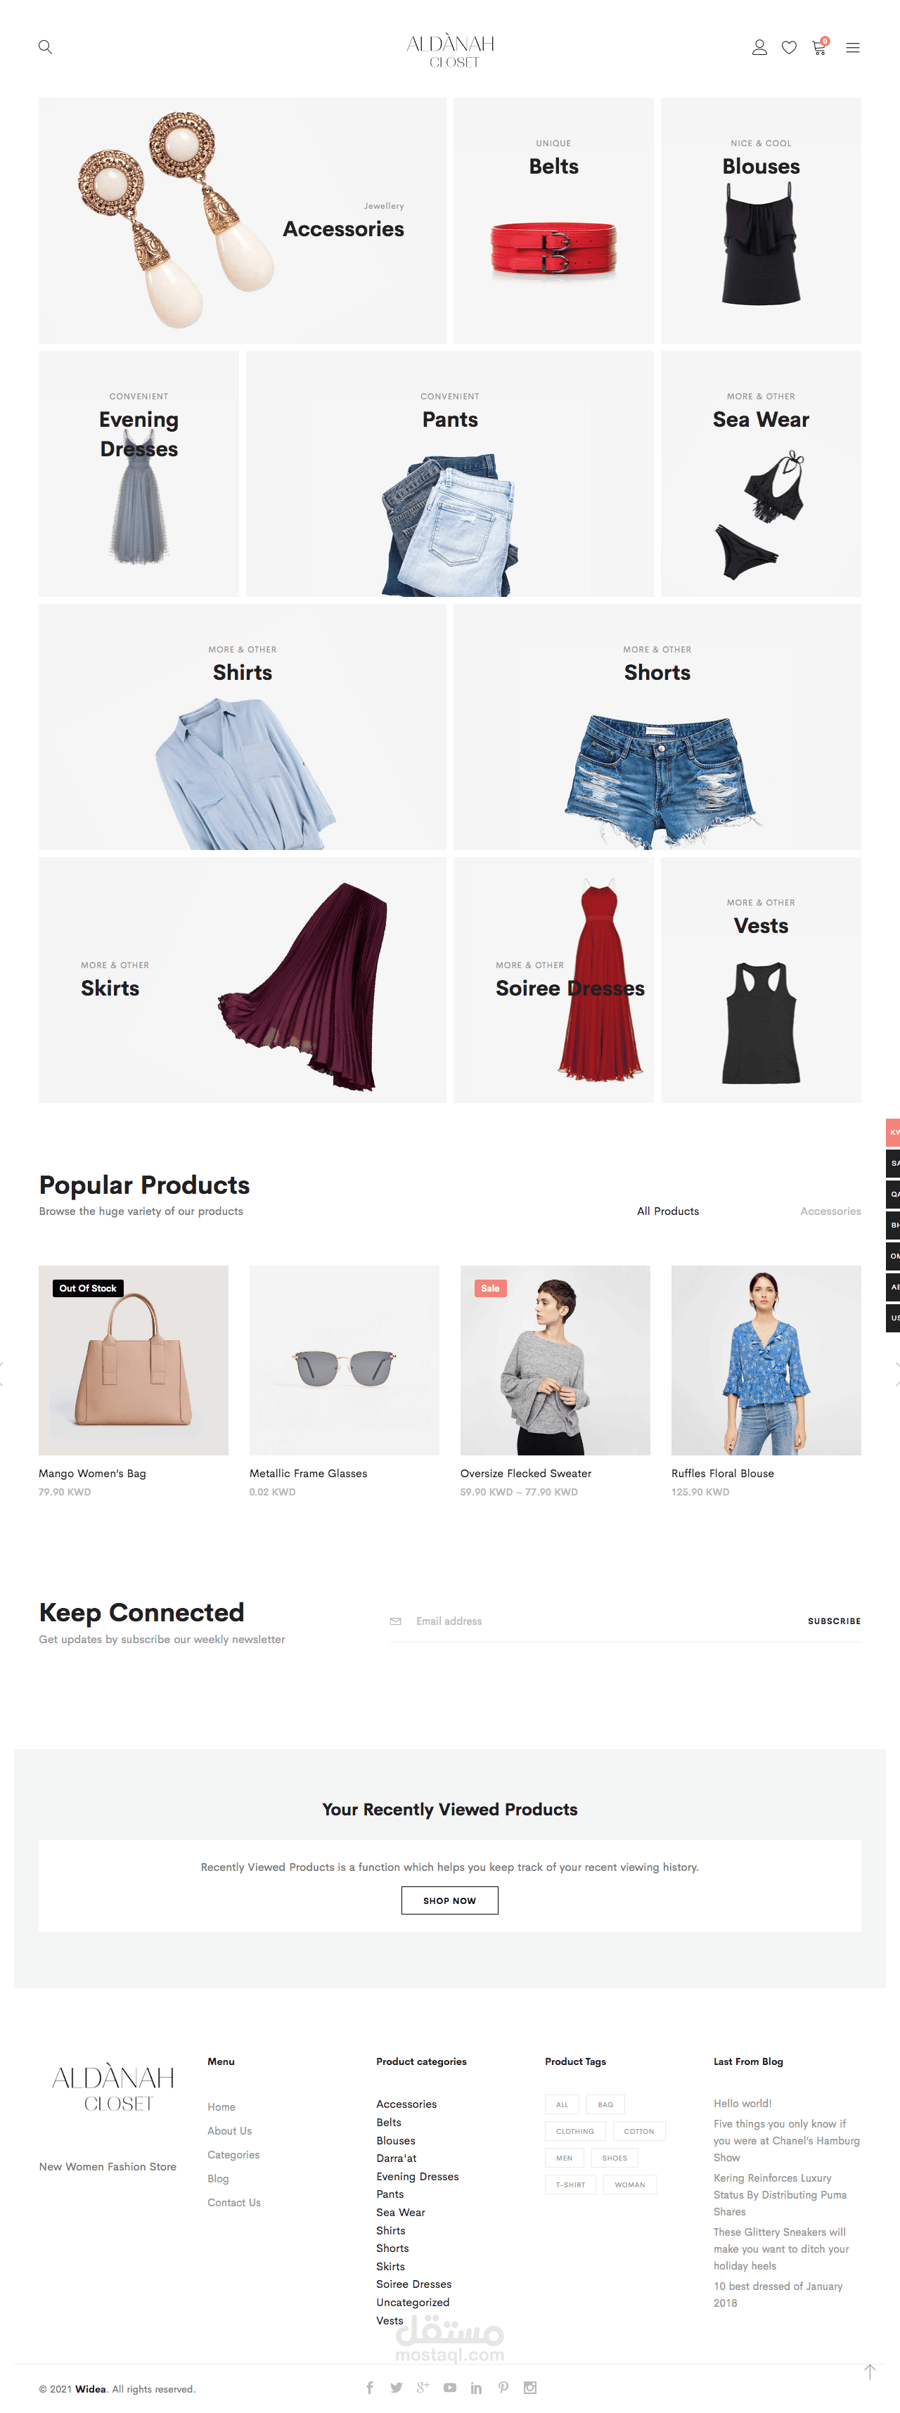Open the YouTube icon in footer
This screenshot has width=900, height=2413.
449,2388
